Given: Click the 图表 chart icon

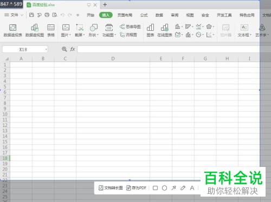Looking at the screenshot, I should coord(150,30).
